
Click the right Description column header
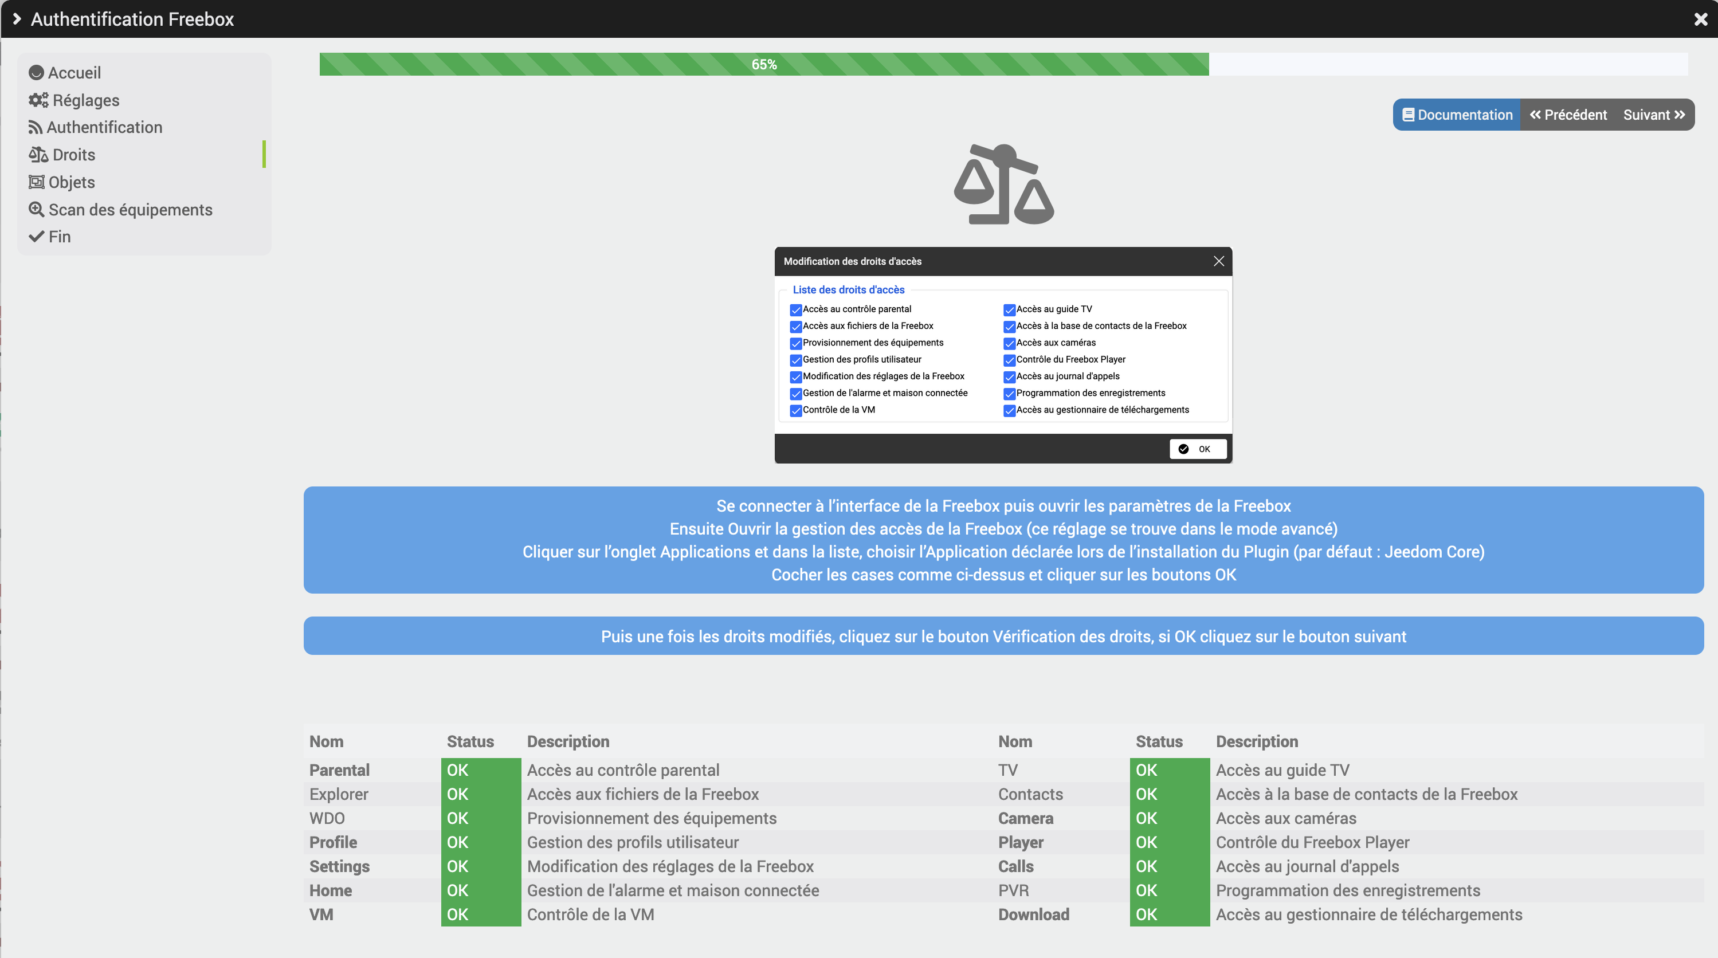pyautogui.click(x=1257, y=741)
